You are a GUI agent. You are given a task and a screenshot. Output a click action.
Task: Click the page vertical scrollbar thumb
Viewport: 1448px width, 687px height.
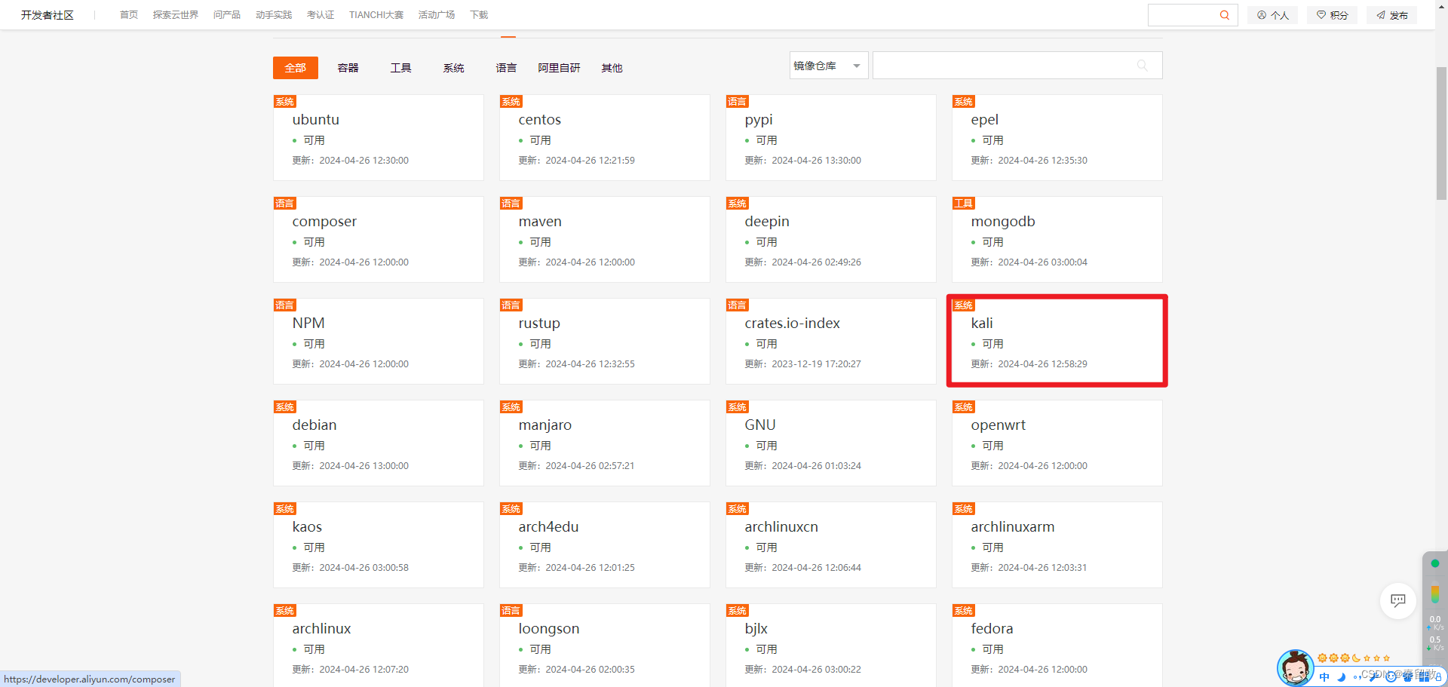tap(1441, 133)
